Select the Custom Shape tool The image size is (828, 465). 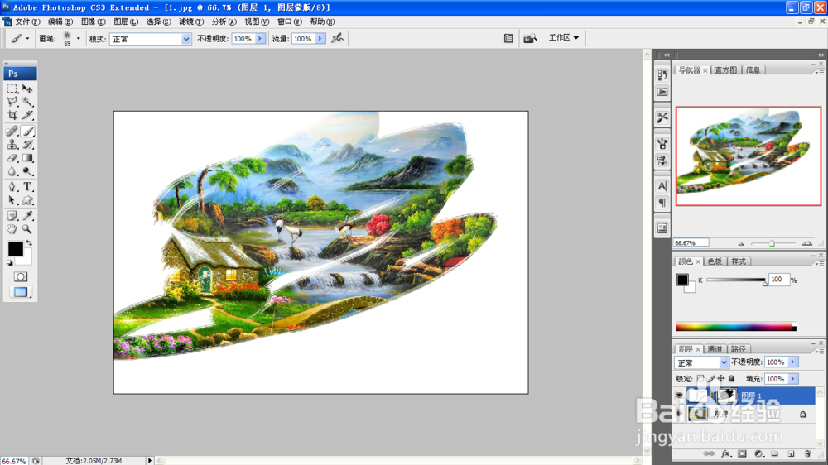coord(27,200)
